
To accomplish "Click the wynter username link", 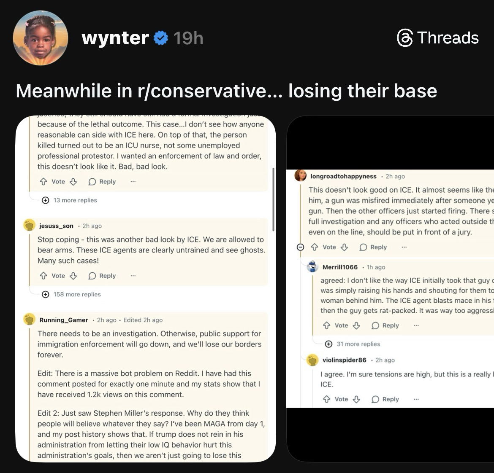I will [x=115, y=38].
